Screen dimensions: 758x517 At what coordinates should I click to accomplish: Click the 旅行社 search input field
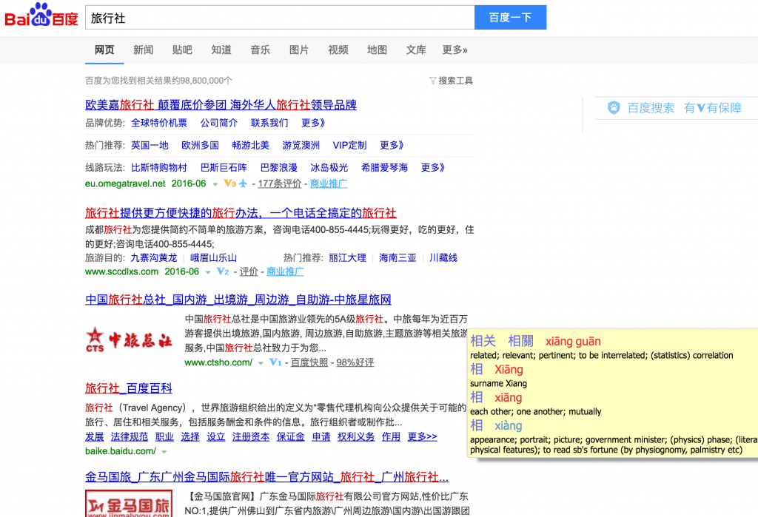pyautogui.click(x=280, y=18)
